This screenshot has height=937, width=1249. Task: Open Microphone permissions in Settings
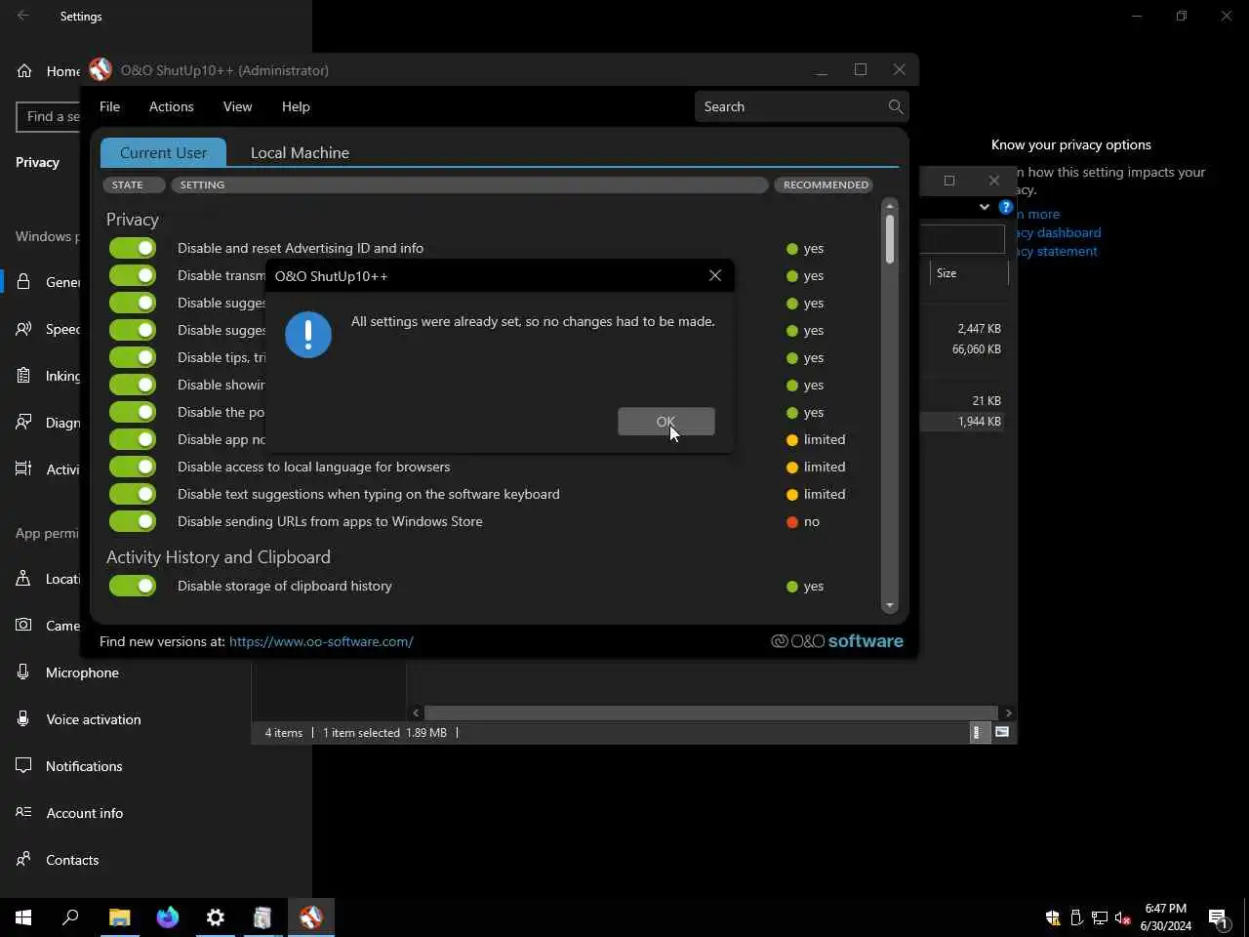point(82,672)
